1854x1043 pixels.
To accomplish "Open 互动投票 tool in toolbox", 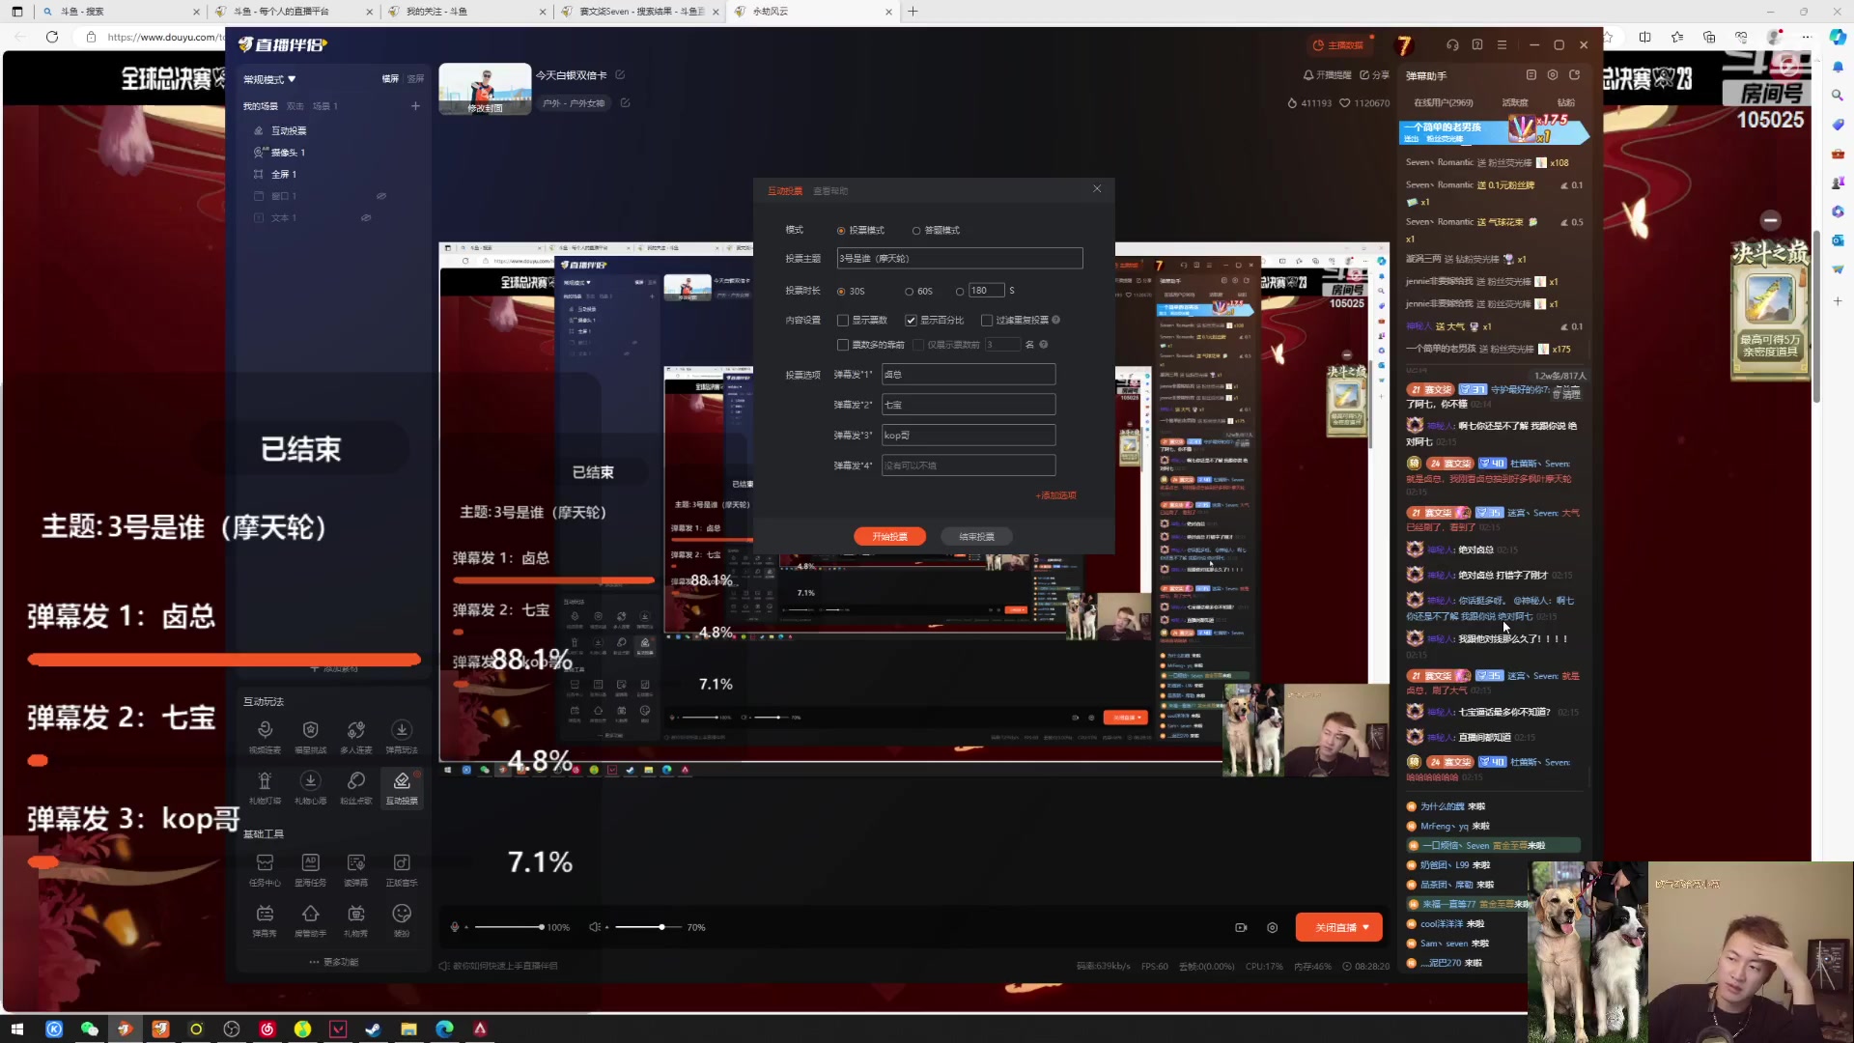I will tap(402, 788).
